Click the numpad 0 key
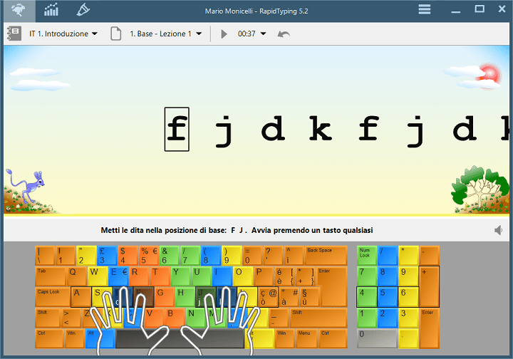This screenshot has height=359, width=513. click(x=377, y=338)
